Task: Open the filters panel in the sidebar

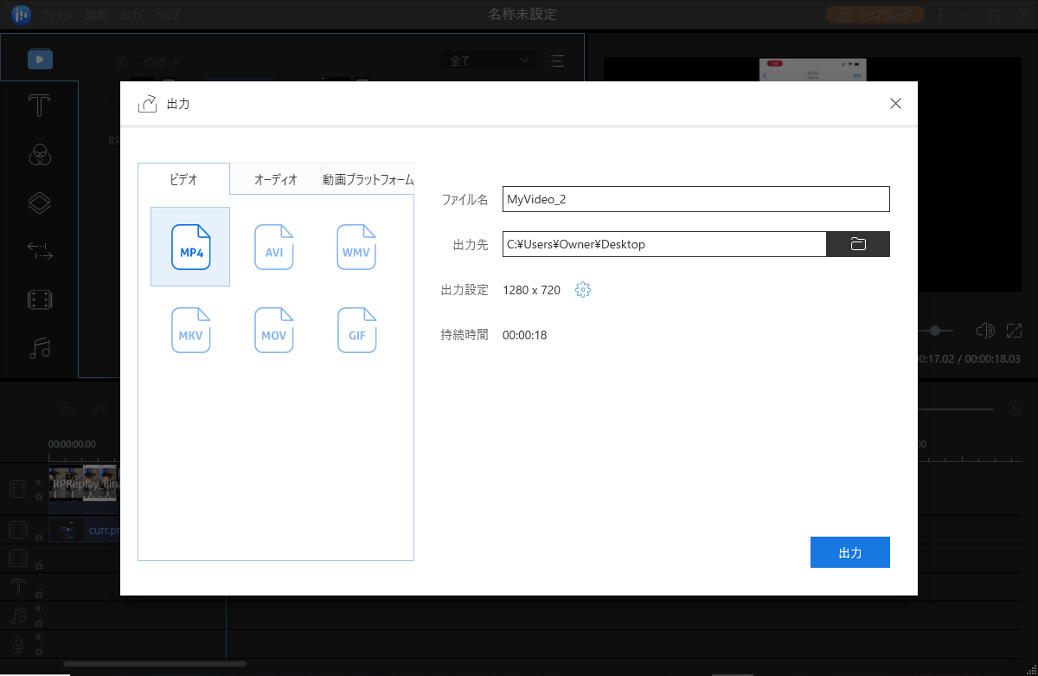Action: [38, 155]
